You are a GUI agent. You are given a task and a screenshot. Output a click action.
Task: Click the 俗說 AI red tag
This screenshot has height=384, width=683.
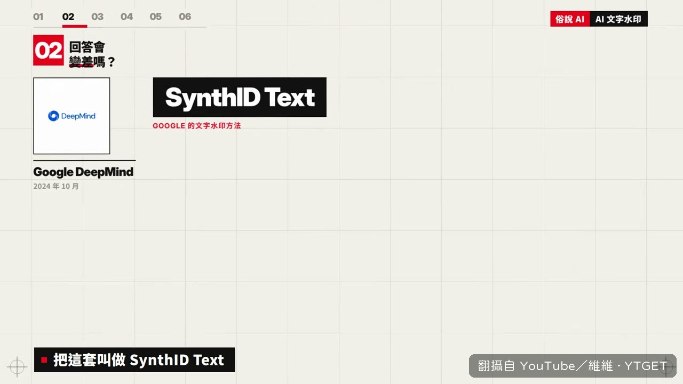(x=570, y=19)
